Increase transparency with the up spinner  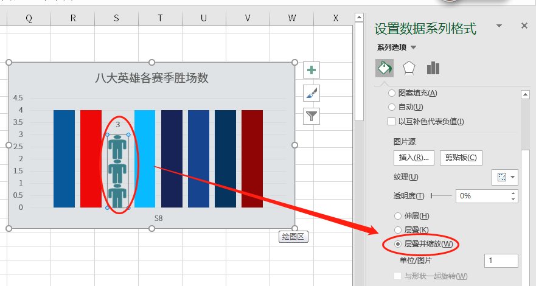(x=513, y=194)
